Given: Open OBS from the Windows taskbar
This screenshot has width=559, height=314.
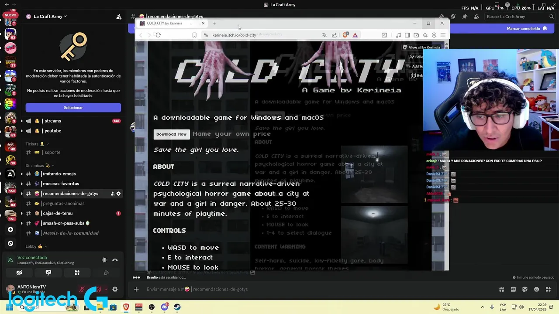Looking at the screenshot, I should click(152, 307).
